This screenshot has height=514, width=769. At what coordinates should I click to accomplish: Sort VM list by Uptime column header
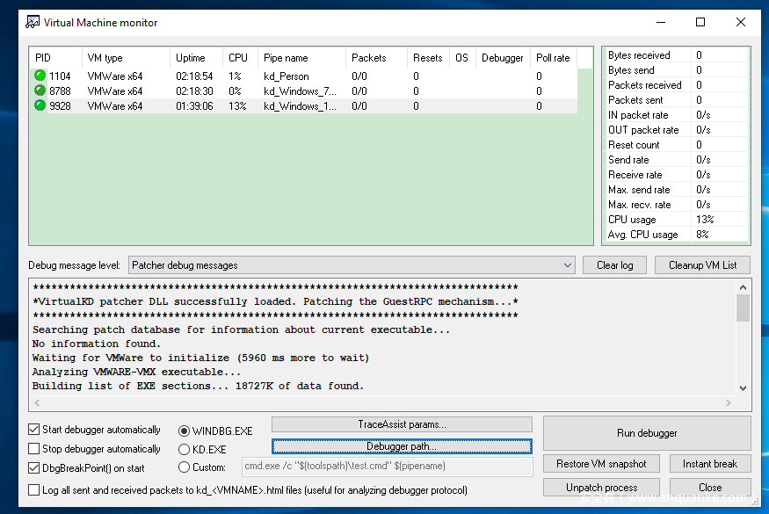point(191,58)
